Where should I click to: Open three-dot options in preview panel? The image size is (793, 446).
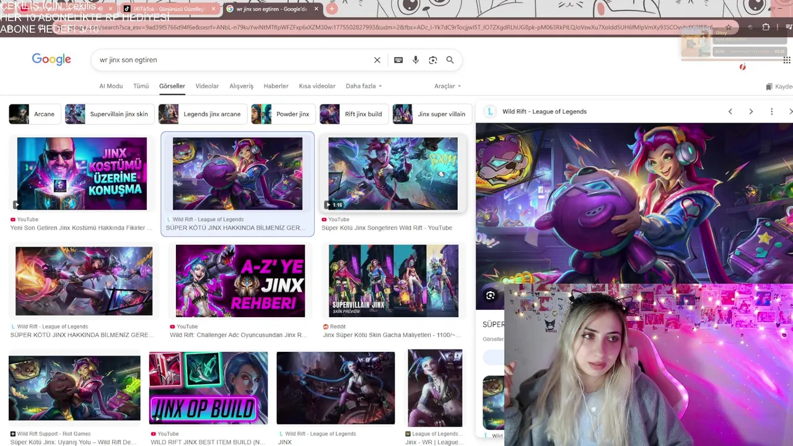pyautogui.click(x=771, y=111)
